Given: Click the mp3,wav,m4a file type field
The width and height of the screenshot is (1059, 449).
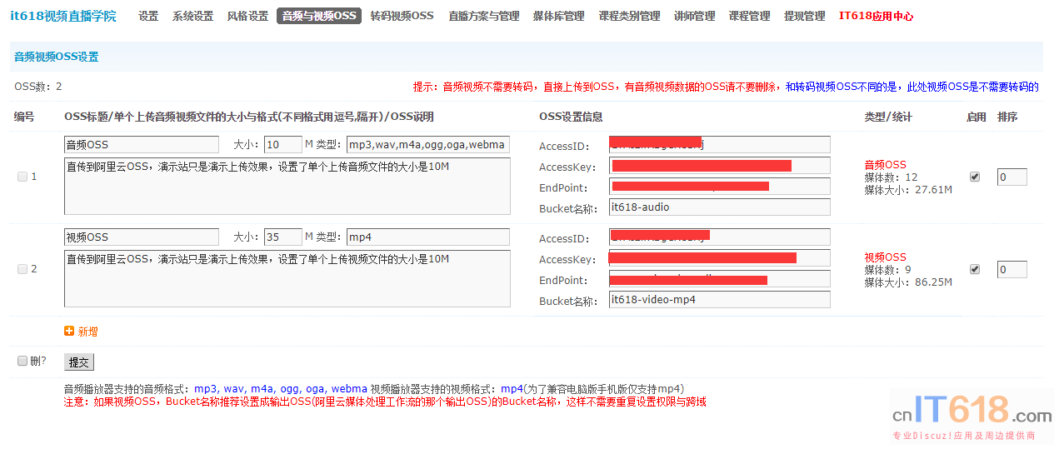Looking at the screenshot, I should coord(427,144).
